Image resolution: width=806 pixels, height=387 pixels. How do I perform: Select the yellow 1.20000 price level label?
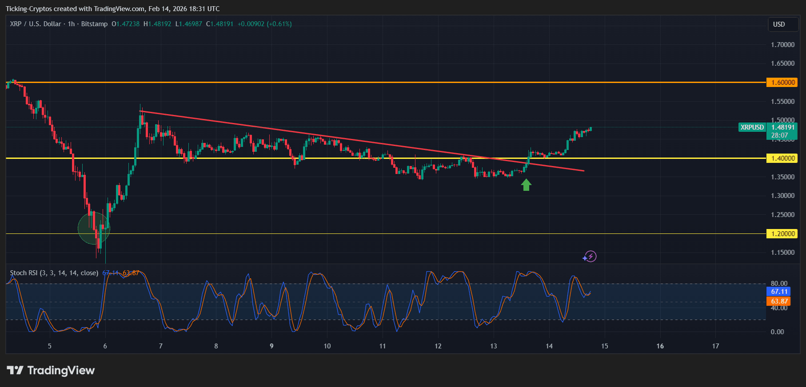782,234
